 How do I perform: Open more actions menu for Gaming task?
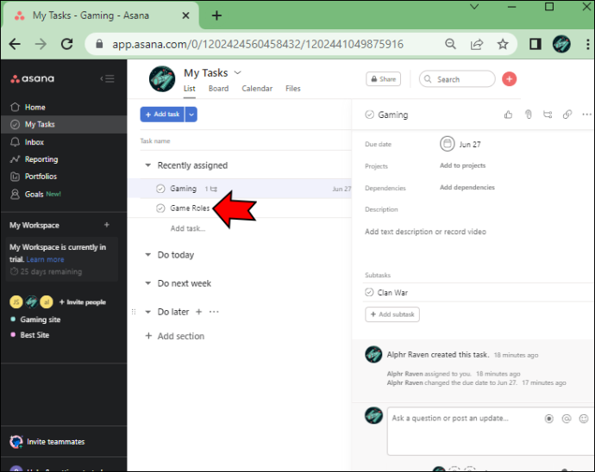coord(586,115)
